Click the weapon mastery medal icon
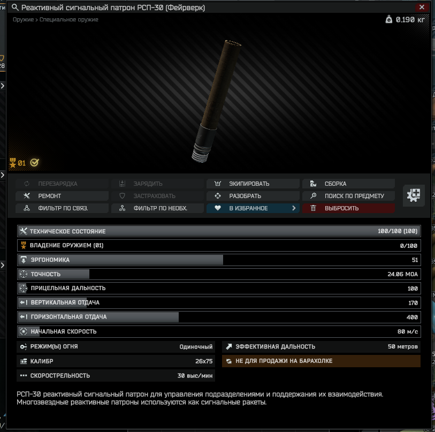The height and width of the screenshot is (432, 435). (12, 163)
